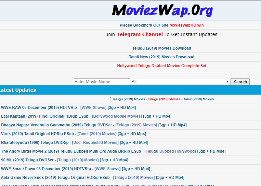261x186 pixels.
Task: Open Bollywood Mobile Movies category
Action: (117, 116)
